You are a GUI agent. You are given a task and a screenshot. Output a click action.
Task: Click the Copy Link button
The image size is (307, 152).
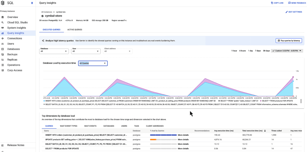277,3
